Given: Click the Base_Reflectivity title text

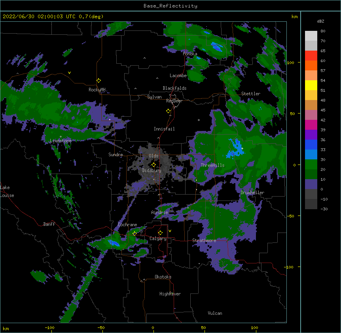Looking at the screenshot, I should (x=170, y=6).
